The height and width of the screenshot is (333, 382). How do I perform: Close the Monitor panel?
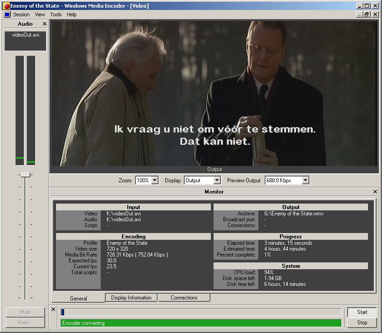(375, 192)
